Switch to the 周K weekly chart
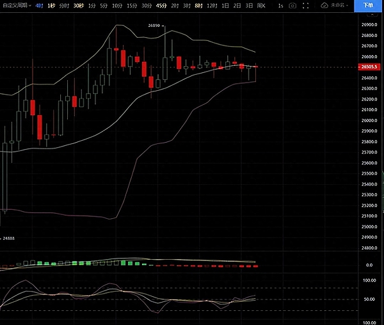This screenshot has width=384, height=325. (260, 5)
